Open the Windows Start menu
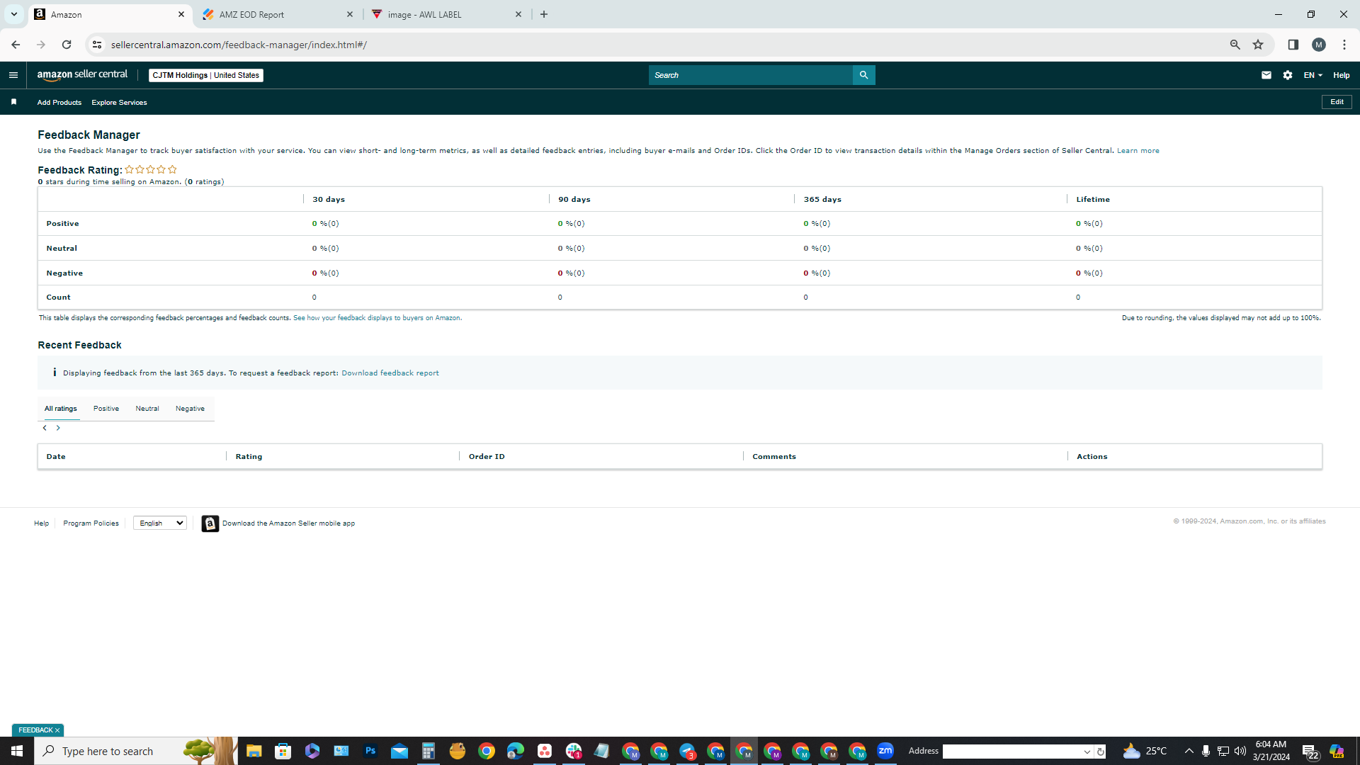 pos(17,751)
